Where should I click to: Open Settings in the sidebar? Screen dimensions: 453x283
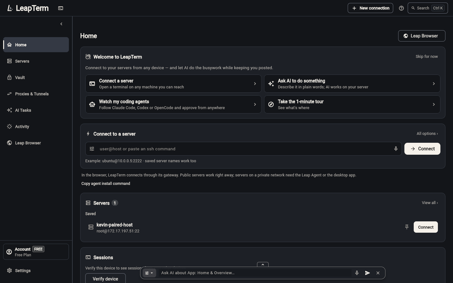point(36,270)
